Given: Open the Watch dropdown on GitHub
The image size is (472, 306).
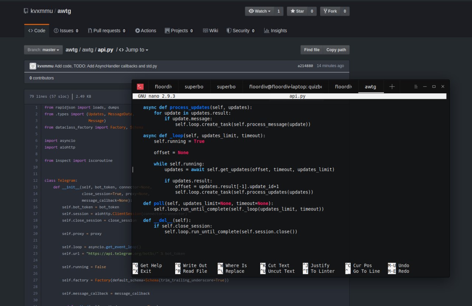Looking at the screenshot, I should coord(260,11).
